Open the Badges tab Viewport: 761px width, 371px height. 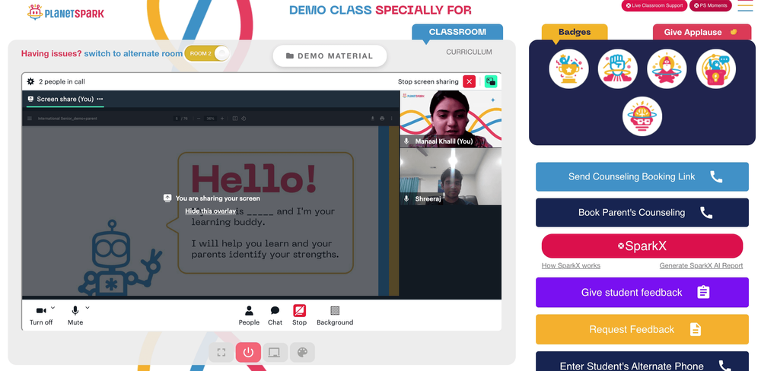[x=575, y=32]
